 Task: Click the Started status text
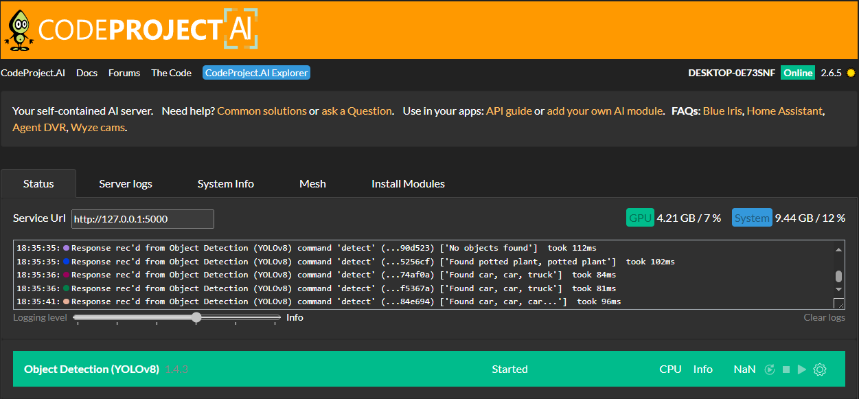coord(509,369)
